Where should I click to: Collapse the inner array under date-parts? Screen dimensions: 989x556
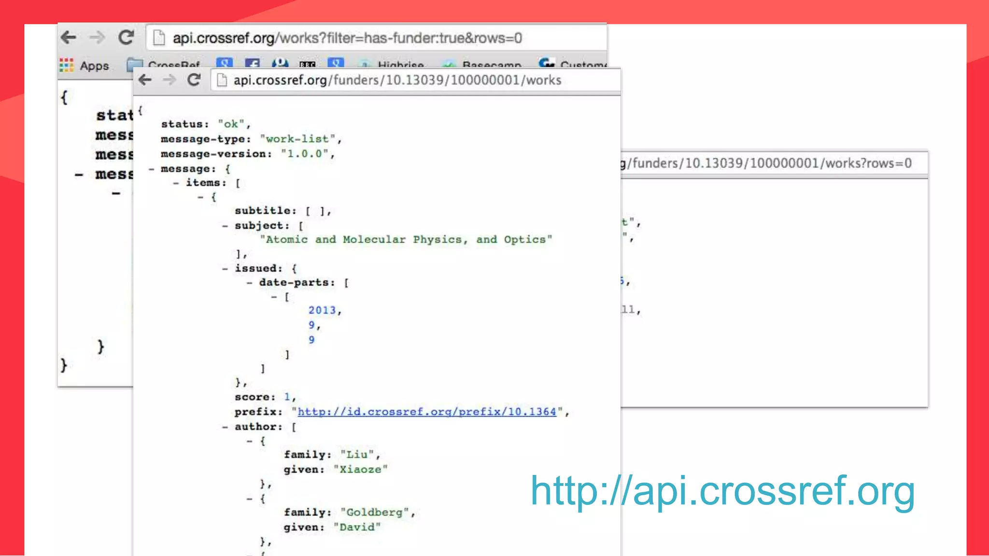(x=274, y=297)
